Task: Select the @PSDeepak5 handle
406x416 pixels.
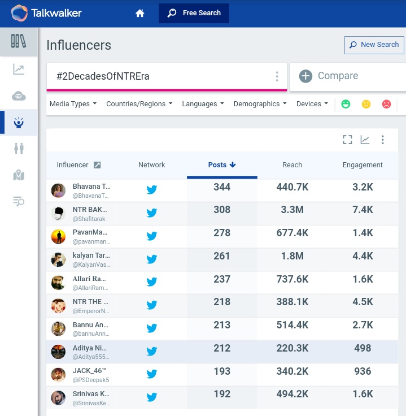Action: (x=91, y=380)
